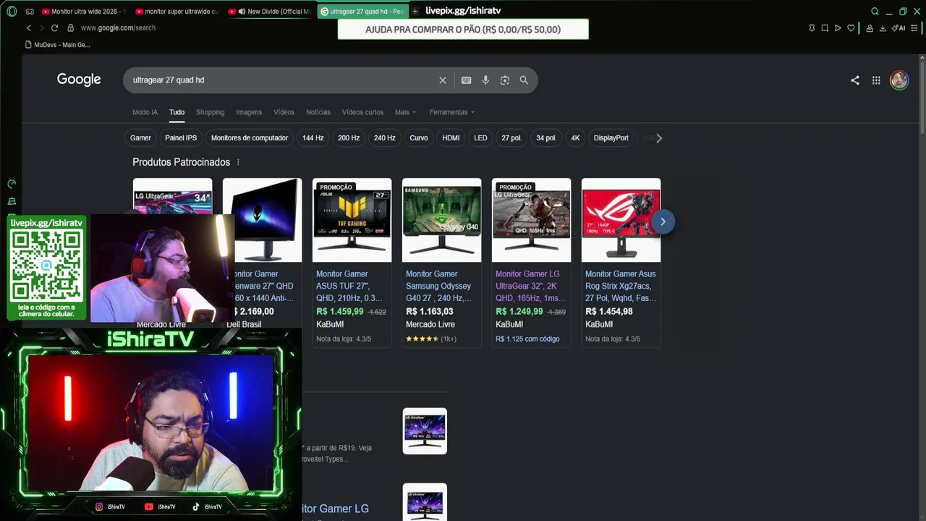Apply the LED filter chip
This screenshot has height=521, width=926.
(x=480, y=138)
